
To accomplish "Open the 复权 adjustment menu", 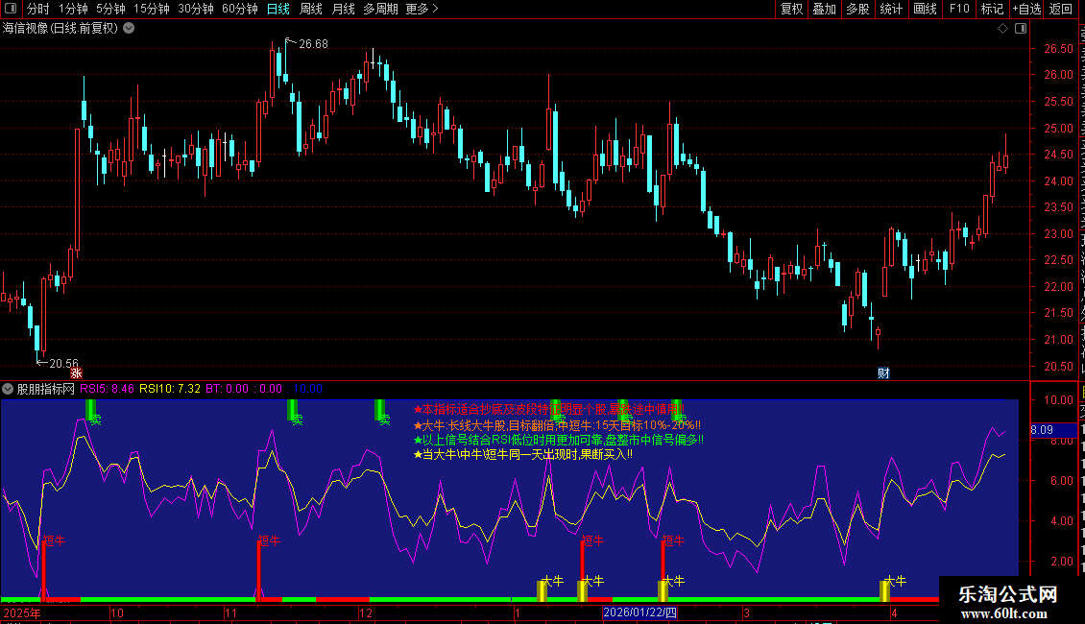I will click(x=791, y=9).
